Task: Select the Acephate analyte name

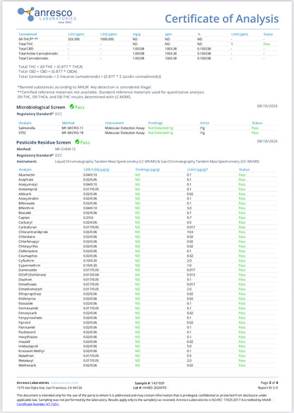Action: 25,180
